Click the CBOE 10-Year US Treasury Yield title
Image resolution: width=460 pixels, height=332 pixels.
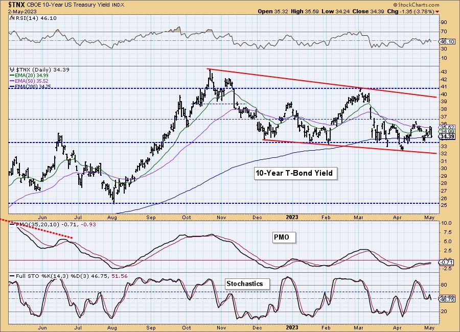pyautogui.click(x=68, y=5)
